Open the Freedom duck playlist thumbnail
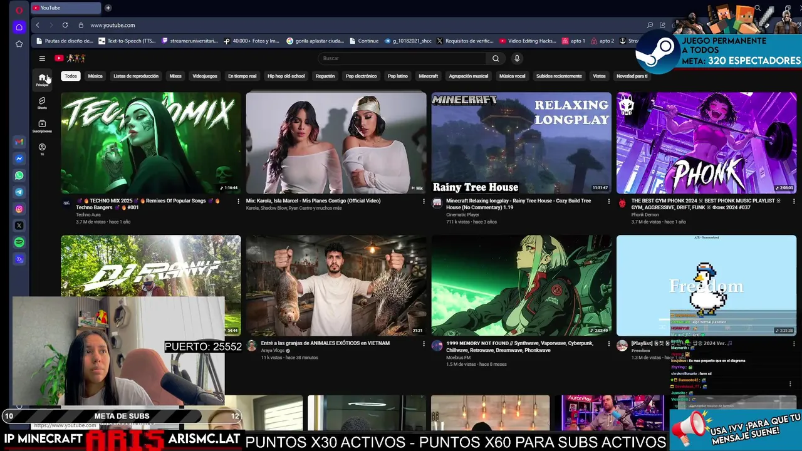The width and height of the screenshot is (802, 451). (x=707, y=286)
